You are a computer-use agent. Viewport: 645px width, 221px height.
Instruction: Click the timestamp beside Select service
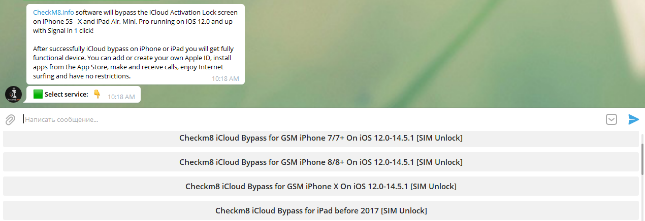click(x=121, y=97)
